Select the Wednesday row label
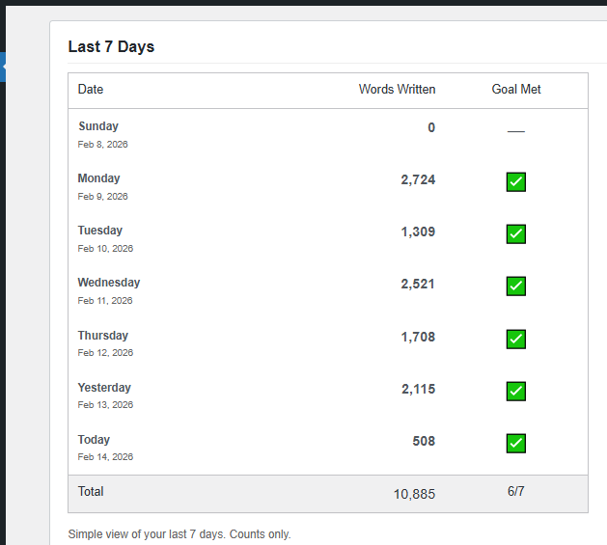 109,283
